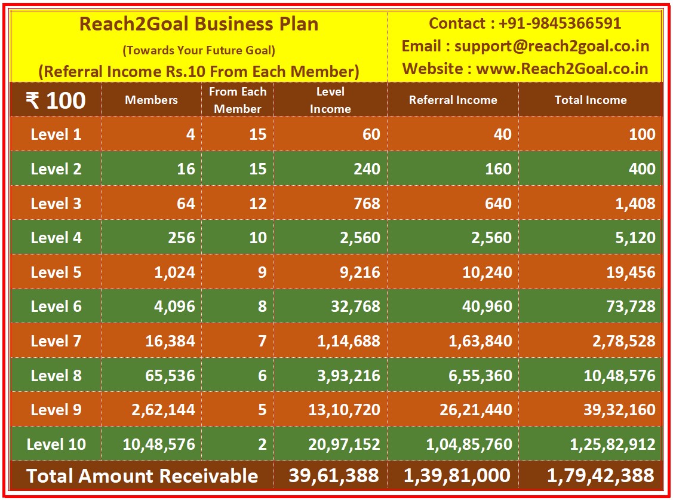The width and height of the screenshot is (673, 500).
Task: Select the Reach2Goal Business Plan title
Action: click(x=199, y=24)
